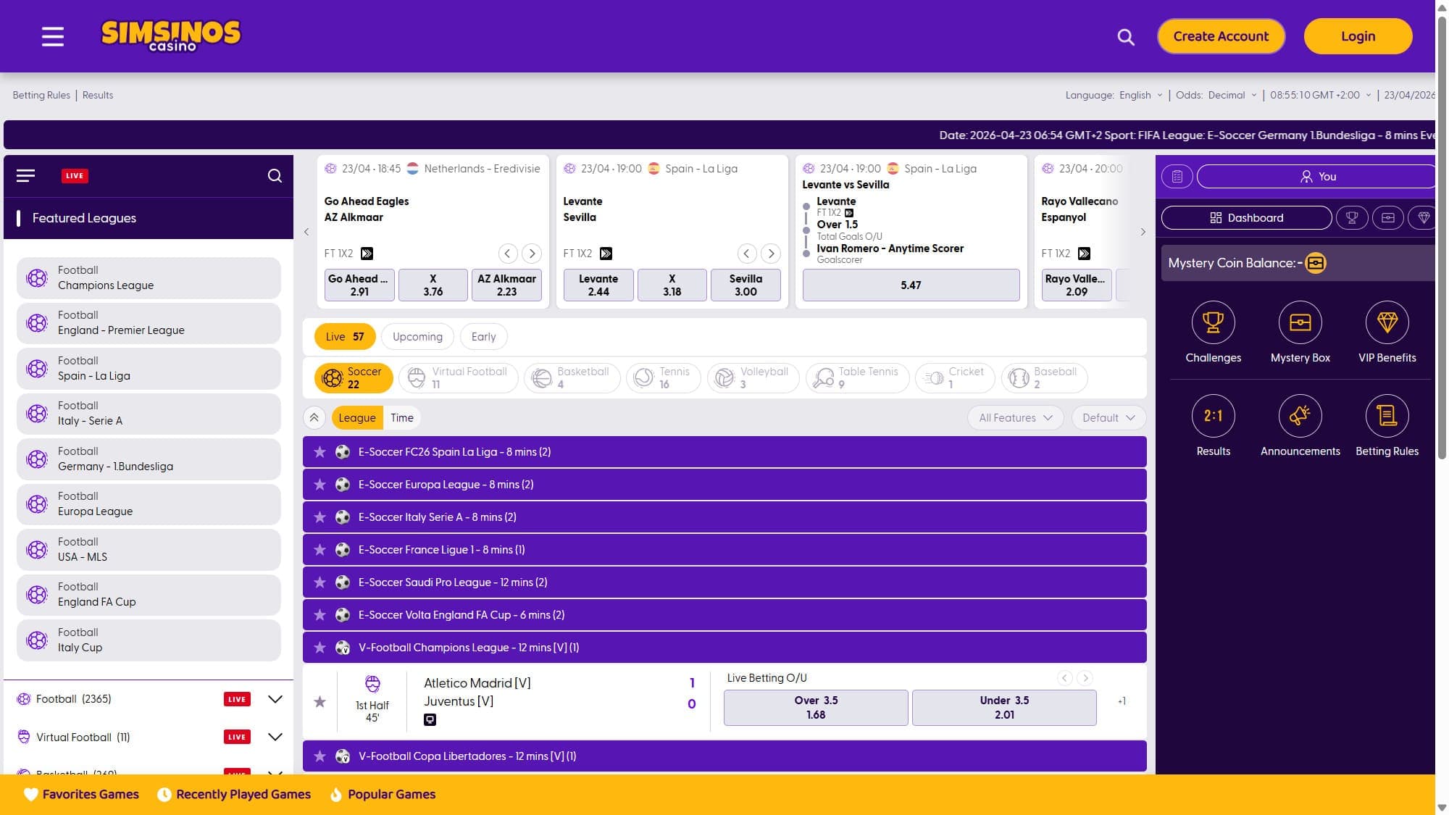
Task: Open the Dashboard button
Action: pos(1246,218)
